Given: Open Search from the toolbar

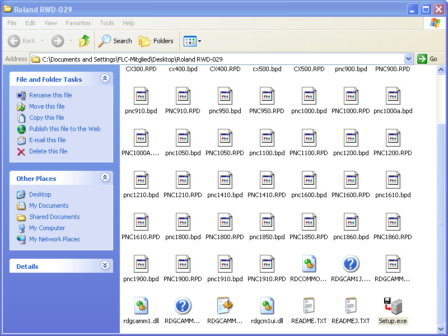Looking at the screenshot, I should point(115,41).
